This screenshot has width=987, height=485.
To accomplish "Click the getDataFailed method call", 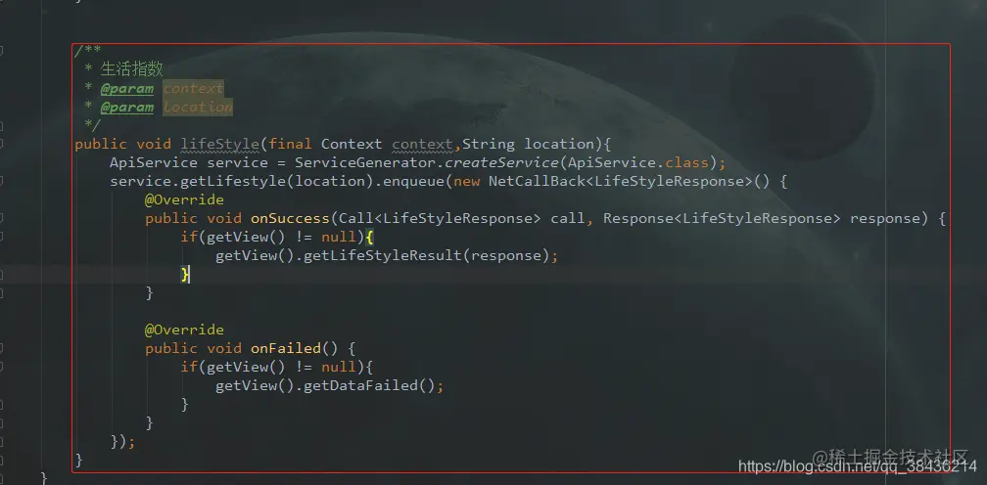I will (360, 385).
